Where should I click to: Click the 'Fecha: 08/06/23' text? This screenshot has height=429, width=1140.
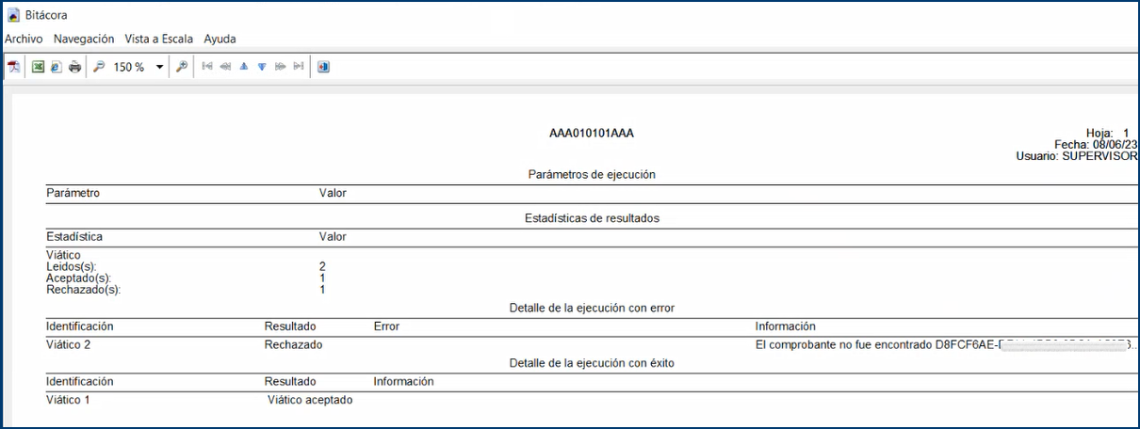pyautogui.click(x=1096, y=144)
